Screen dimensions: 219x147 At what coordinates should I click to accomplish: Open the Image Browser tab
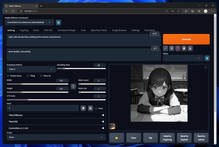coord(119,30)
